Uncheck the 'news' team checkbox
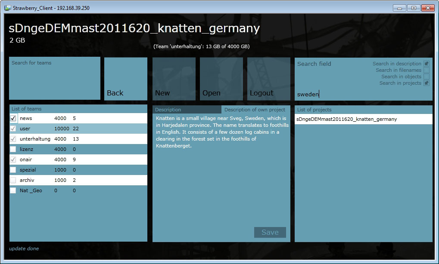 coord(13,118)
